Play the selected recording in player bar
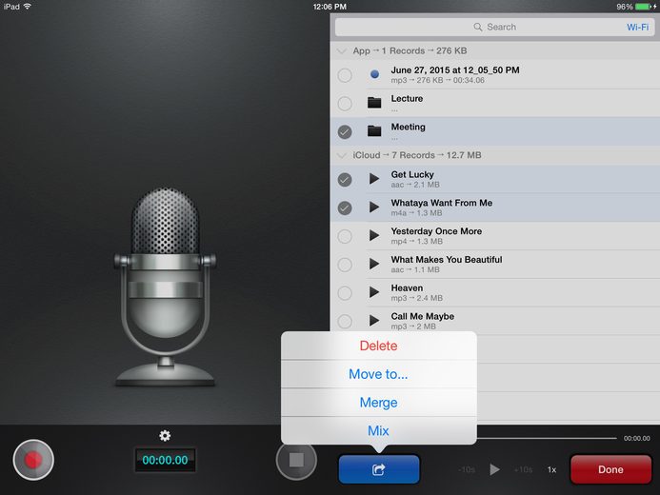This screenshot has width=660, height=495. coord(495,469)
